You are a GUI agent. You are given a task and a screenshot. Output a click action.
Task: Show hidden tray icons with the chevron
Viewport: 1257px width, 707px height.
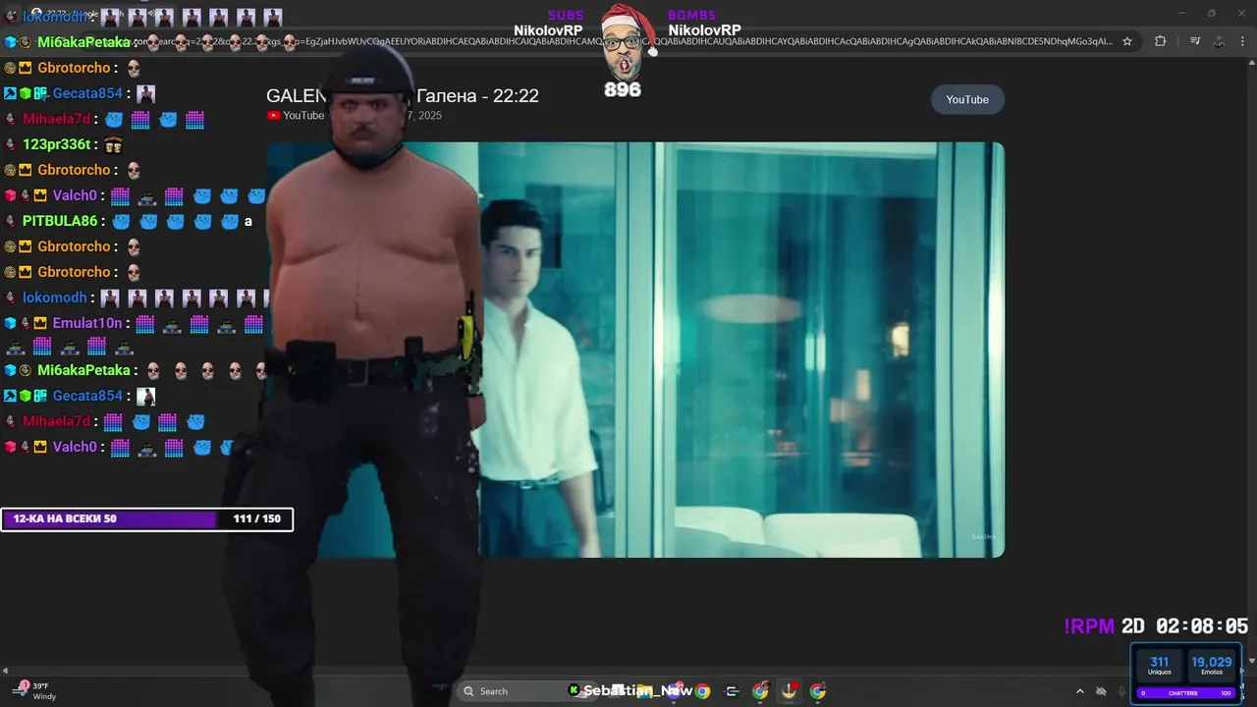coord(1080,691)
